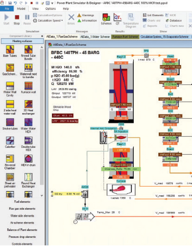Screen dimensions: 192x246
Task: Select the HEX in drum component
Action: 28,159
